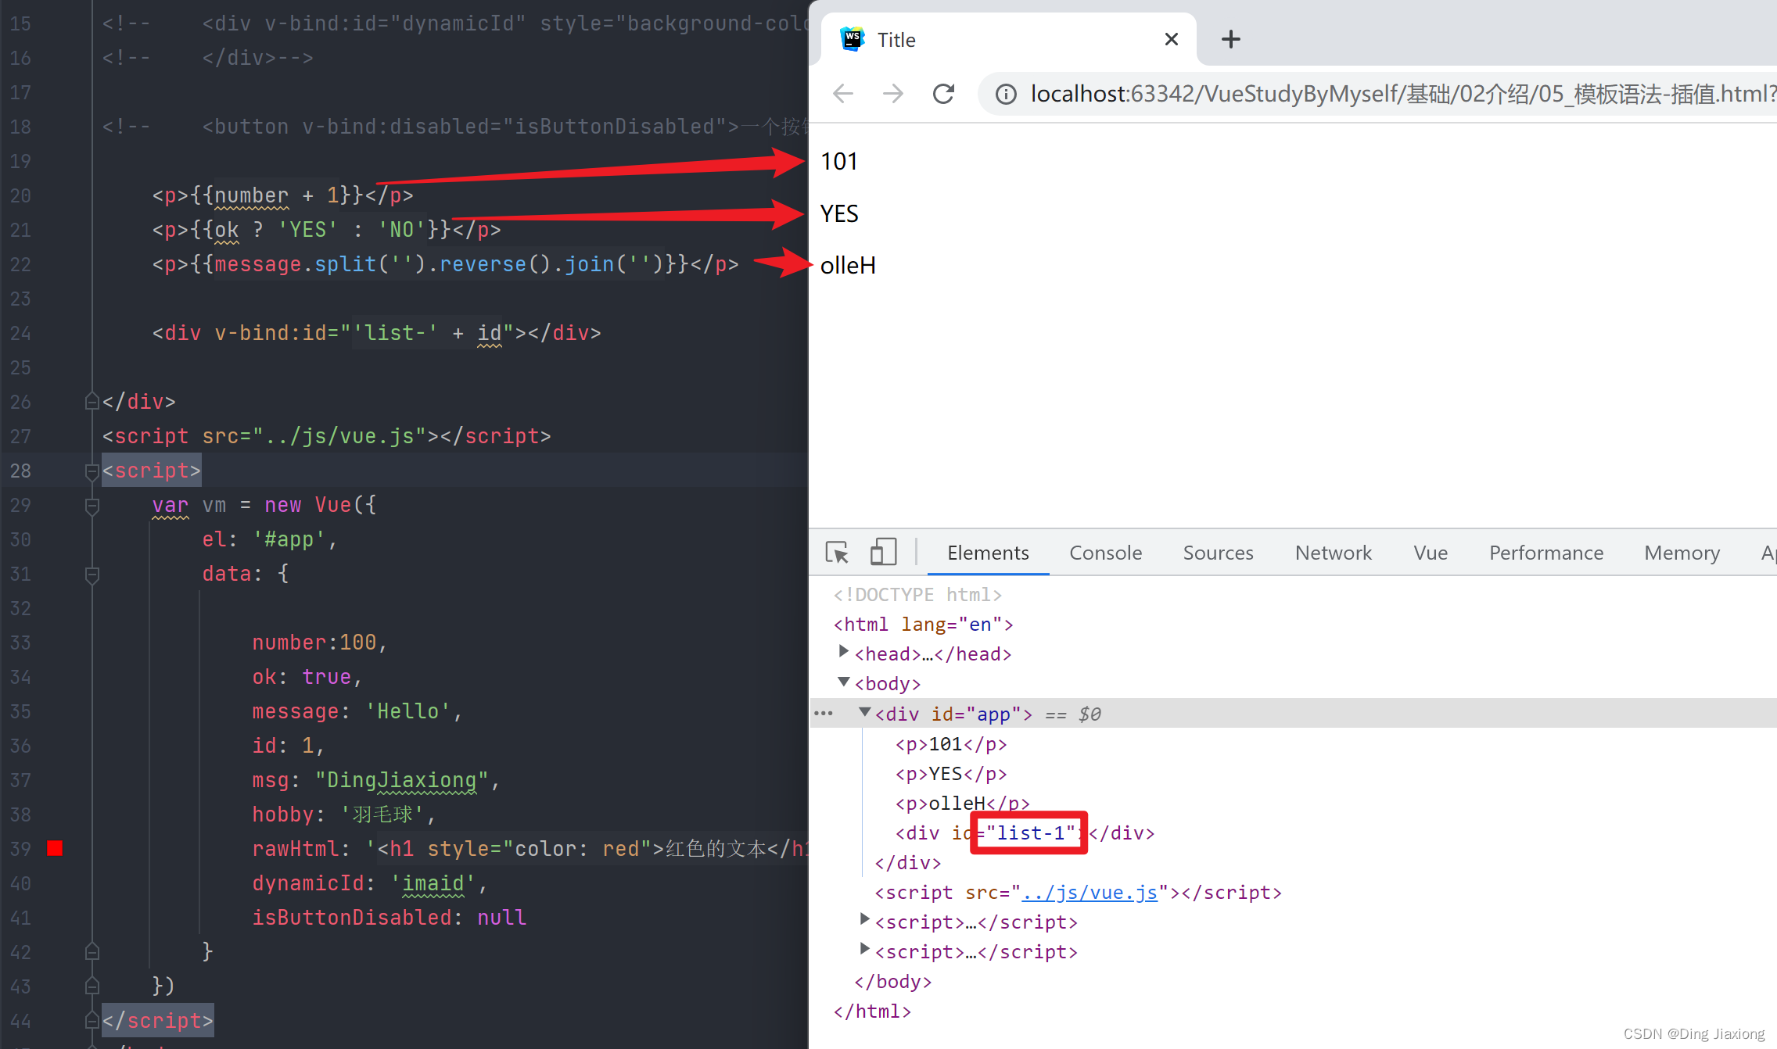Open a new browser tab with plus
This screenshot has width=1777, height=1049.
[1230, 39]
